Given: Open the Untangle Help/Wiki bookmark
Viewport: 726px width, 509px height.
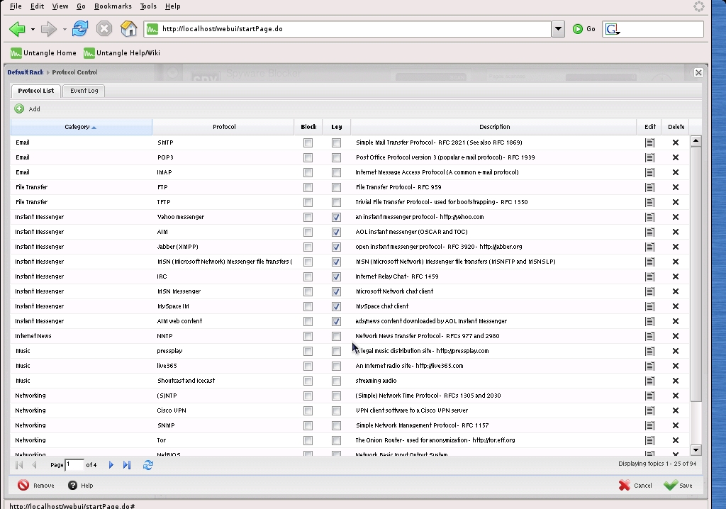Looking at the screenshot, I should (122, 52).
